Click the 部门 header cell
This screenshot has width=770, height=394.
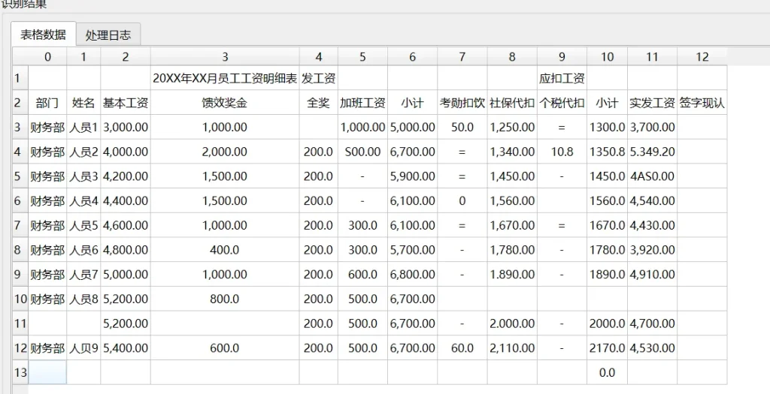point(47,103)
